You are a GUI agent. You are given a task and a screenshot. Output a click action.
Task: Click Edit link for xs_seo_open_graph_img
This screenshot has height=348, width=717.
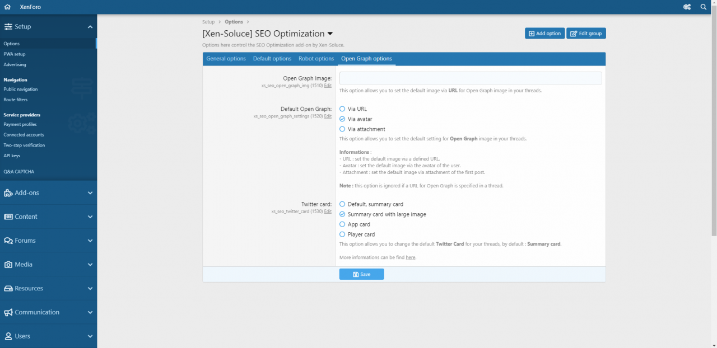(x=328, y=86)
